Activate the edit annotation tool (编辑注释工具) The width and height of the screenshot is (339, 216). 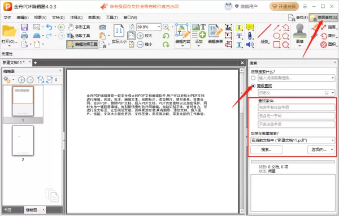click(82, 44)
